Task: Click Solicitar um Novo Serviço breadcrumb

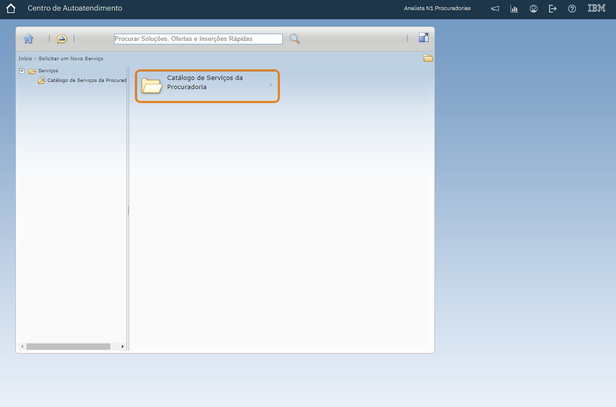Action: click(71, 58)
